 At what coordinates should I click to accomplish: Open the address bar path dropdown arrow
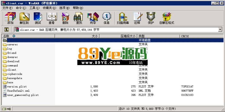coord(220,30)
